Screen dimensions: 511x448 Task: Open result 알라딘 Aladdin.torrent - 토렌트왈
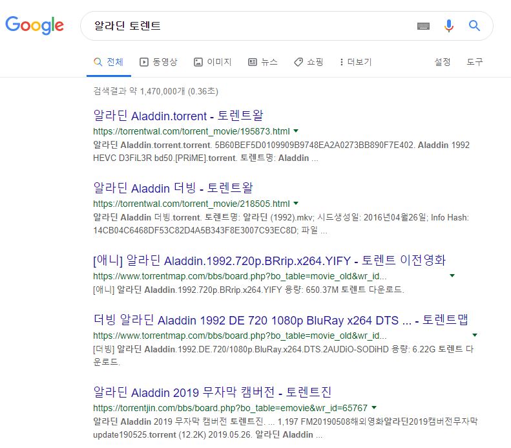178,116
